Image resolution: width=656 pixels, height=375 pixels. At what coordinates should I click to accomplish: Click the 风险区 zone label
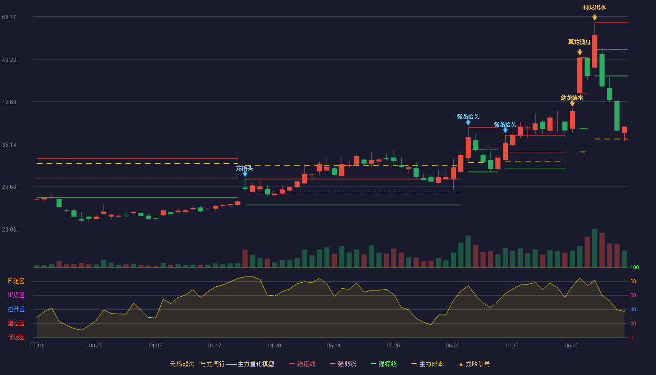(x=16, y=281)
